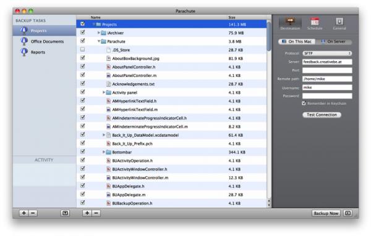This screenshot has height=236, width=371.
Task: Uncheck the BUAppDelegate.h checkbox
Action: coord(83,185)
